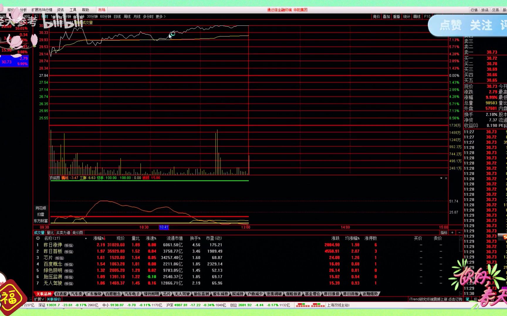Screen dimensions: 507x316
Task: Open the 顶底图 indicator dropdown arrow
Action: pos(441,178)
